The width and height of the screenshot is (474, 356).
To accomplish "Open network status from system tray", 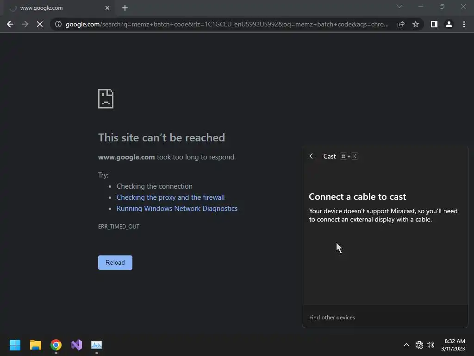I will 419,345.
